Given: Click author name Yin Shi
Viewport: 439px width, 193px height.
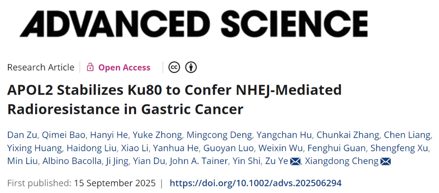Looking at the screenshot, I should pyautogui.click(x=245, y=161).
